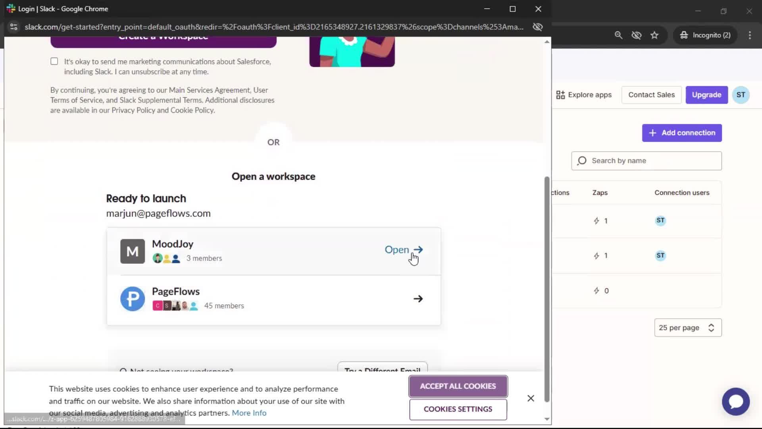This screenshot has width=762, height=429.
Task: Click the PageFlows workspace name
Action: point(176,292)
